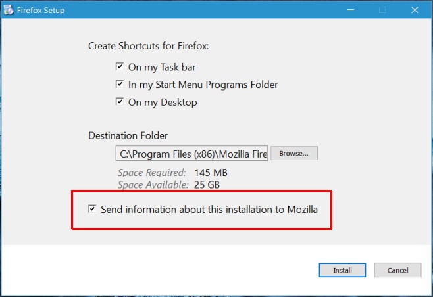Click inside the Destination Folder path field

[191, 153]
